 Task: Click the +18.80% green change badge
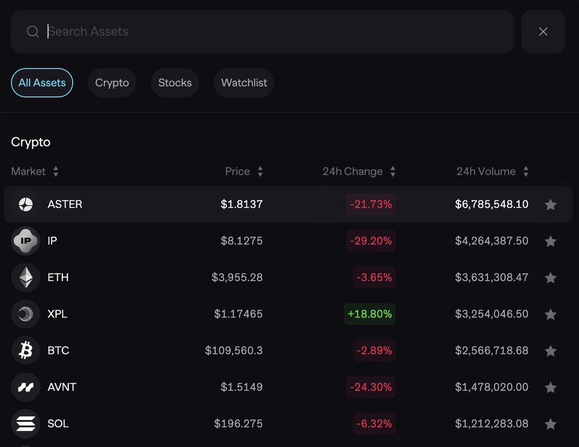click(370, 314)
